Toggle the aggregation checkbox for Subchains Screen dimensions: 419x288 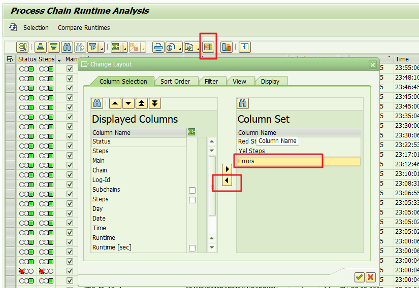pos(192,190)
